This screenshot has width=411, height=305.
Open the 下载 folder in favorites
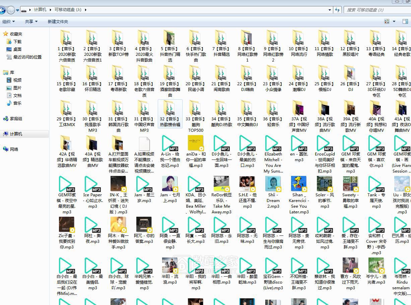coord(17,42)
